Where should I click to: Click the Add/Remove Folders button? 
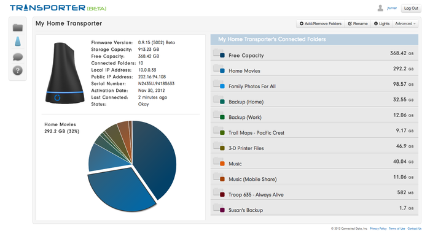(x=320, y=23)
